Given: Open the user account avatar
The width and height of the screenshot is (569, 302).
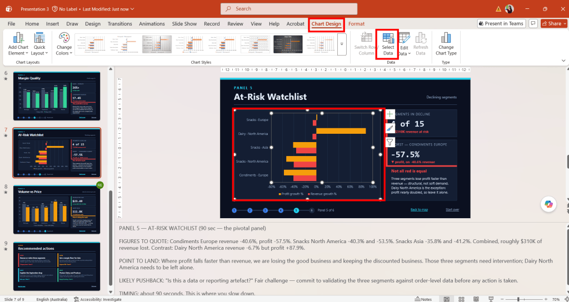Looking at the screenshot, I should click(509, 9).
